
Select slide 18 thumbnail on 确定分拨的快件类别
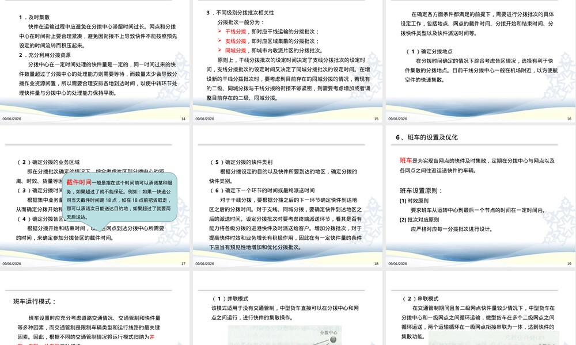click(287, 196)
